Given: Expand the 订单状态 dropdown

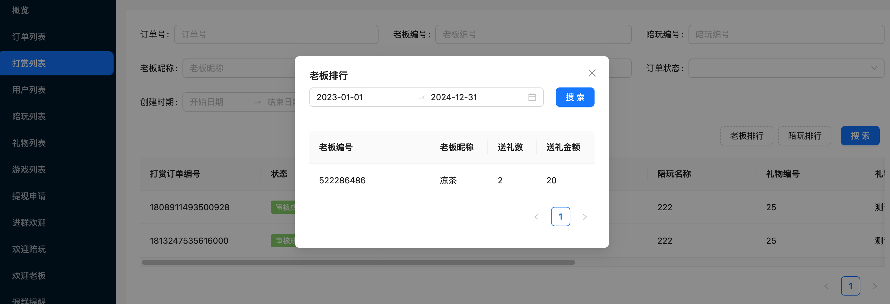Looking at the screenshot, I should coord(786,68).
